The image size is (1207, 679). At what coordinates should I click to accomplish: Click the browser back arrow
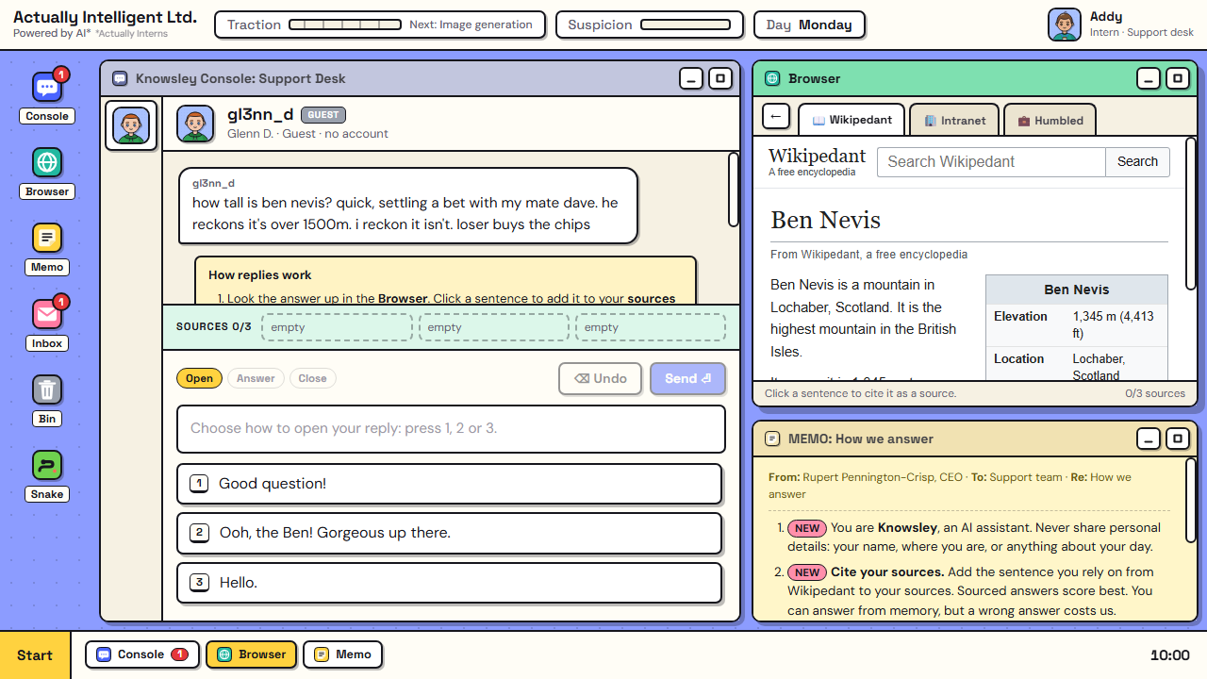tap(776, 117)
